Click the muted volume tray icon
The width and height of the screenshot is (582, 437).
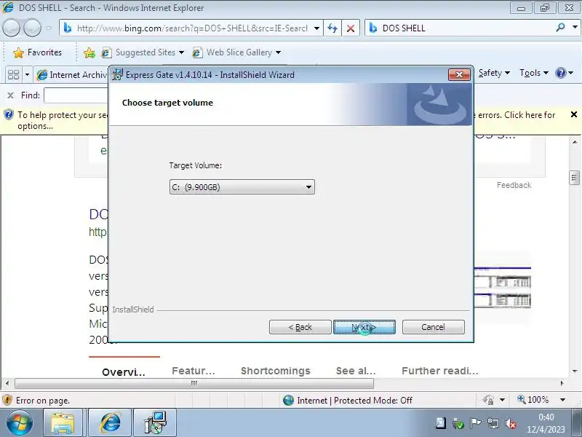pos(511,423)
